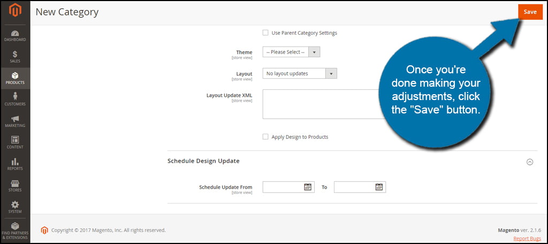Open the Marketing menu in the sidebar
The width and height of the screenshot is (548, 244).
(x=15, y=121)
